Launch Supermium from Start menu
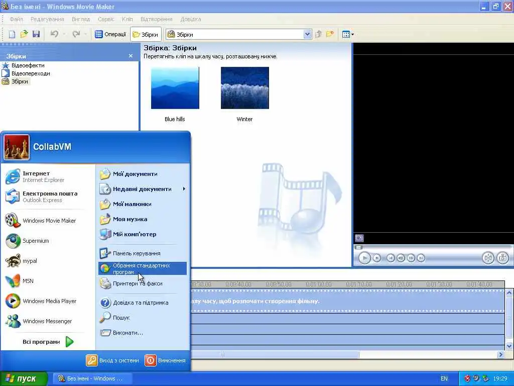Viewport: 514px width, 386px height. pyautogui.click(x=48, y=241)
